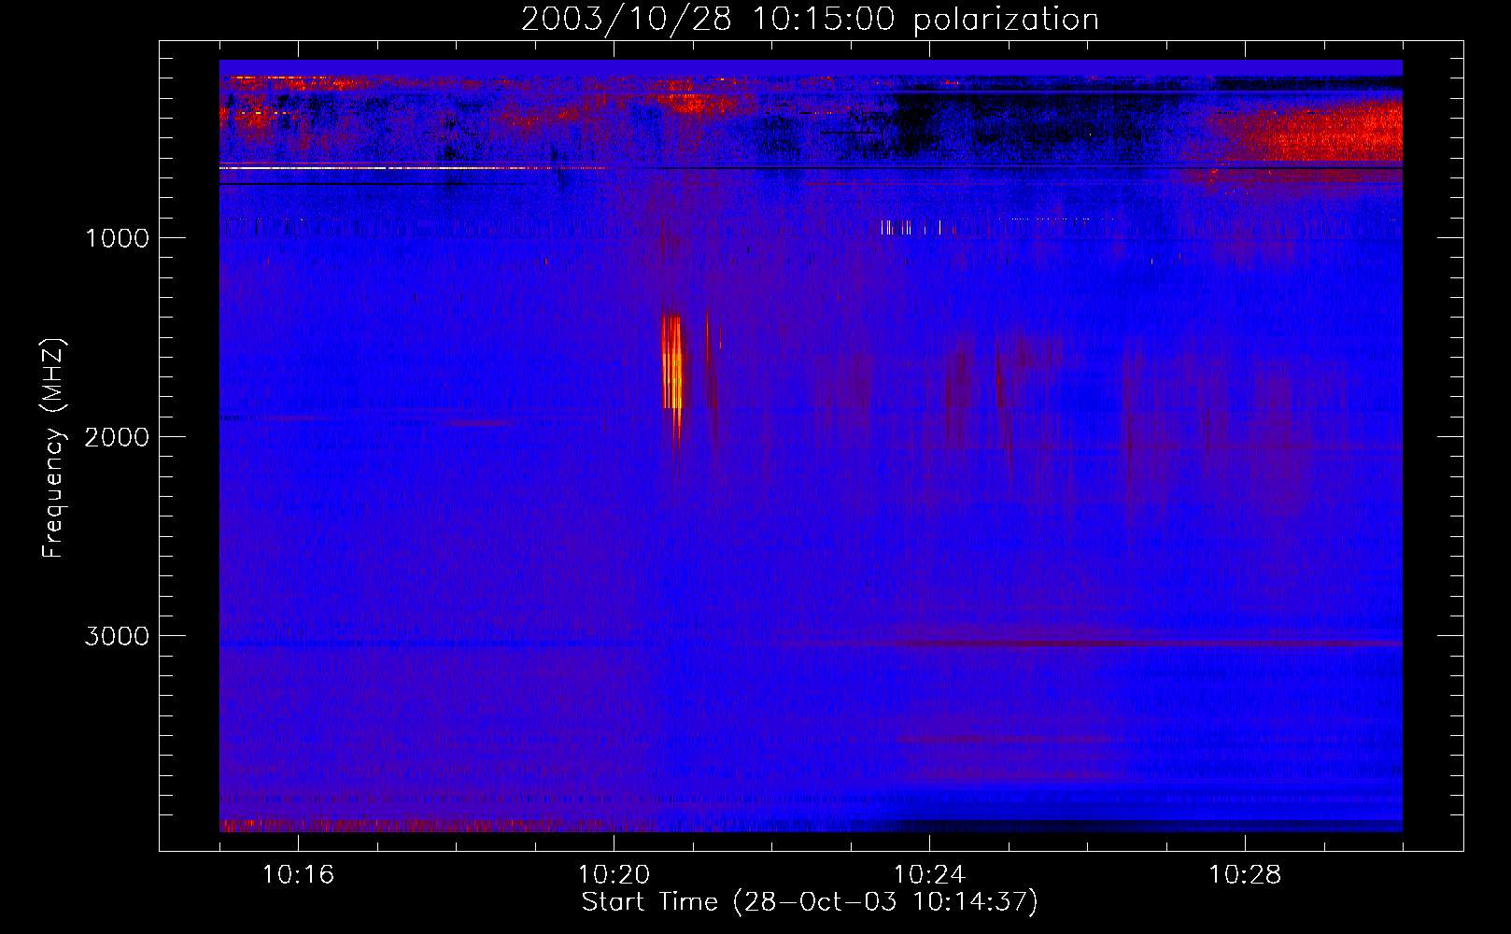The height and width of the screenshot is (934, 1511).
Task: Click the 10:16 time tick label
Action: pyautogui.click(x=298, y=875)
